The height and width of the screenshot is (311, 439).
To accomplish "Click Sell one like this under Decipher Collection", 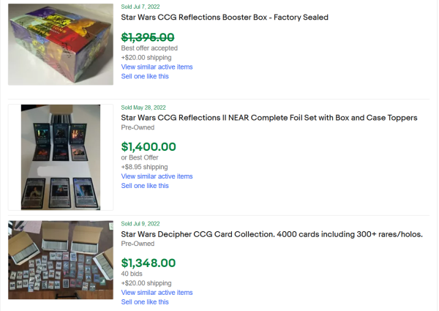I will point(145,301).
